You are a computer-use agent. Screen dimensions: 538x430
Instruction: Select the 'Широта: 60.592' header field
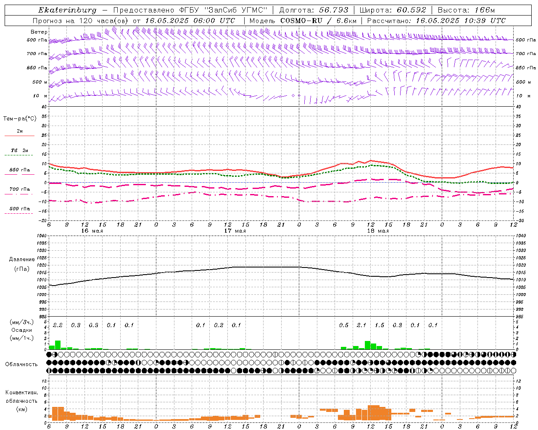tap(393, 10)
